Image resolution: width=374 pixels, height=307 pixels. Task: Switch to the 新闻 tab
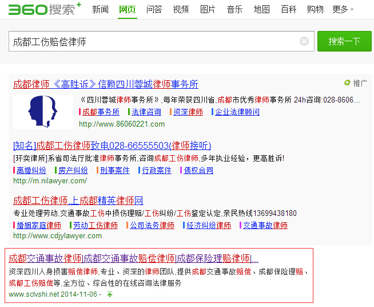pyautogui.click(x=100, y=10)
